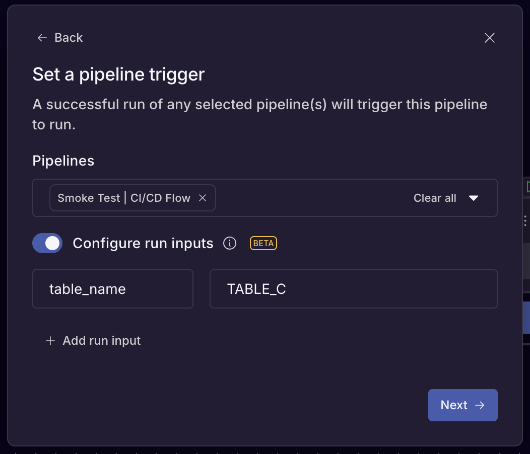
Task: Click the Back text link
Action: click(69, 38)
